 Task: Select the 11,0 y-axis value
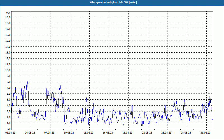(8, 64)
